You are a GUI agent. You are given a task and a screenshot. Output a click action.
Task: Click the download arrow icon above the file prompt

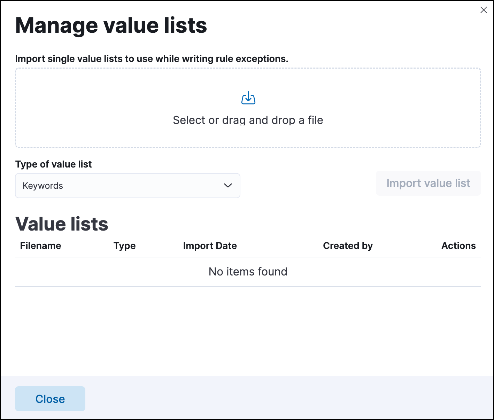point(248,98)
